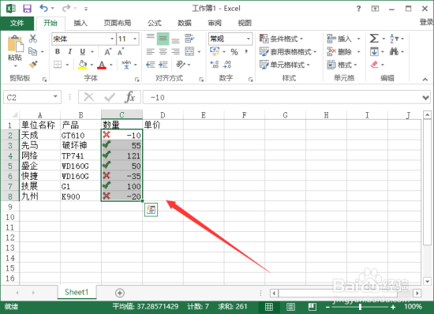Apply yellow fill color bucket
Image resolution: width=434 pixels, height=314 pixels.
point(83,65)
